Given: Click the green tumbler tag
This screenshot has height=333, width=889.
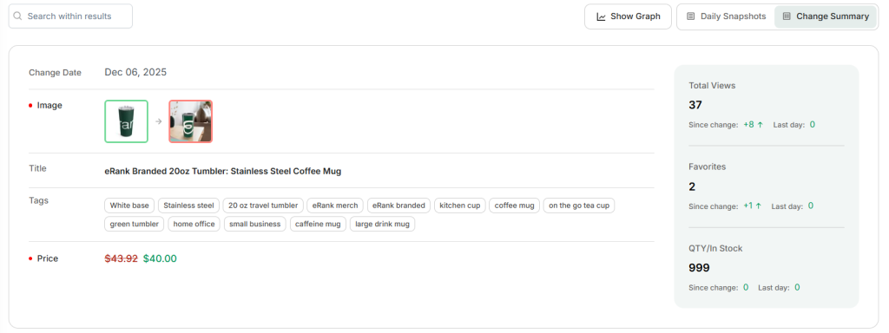Looking at the screenshot, I should [135, 224].
